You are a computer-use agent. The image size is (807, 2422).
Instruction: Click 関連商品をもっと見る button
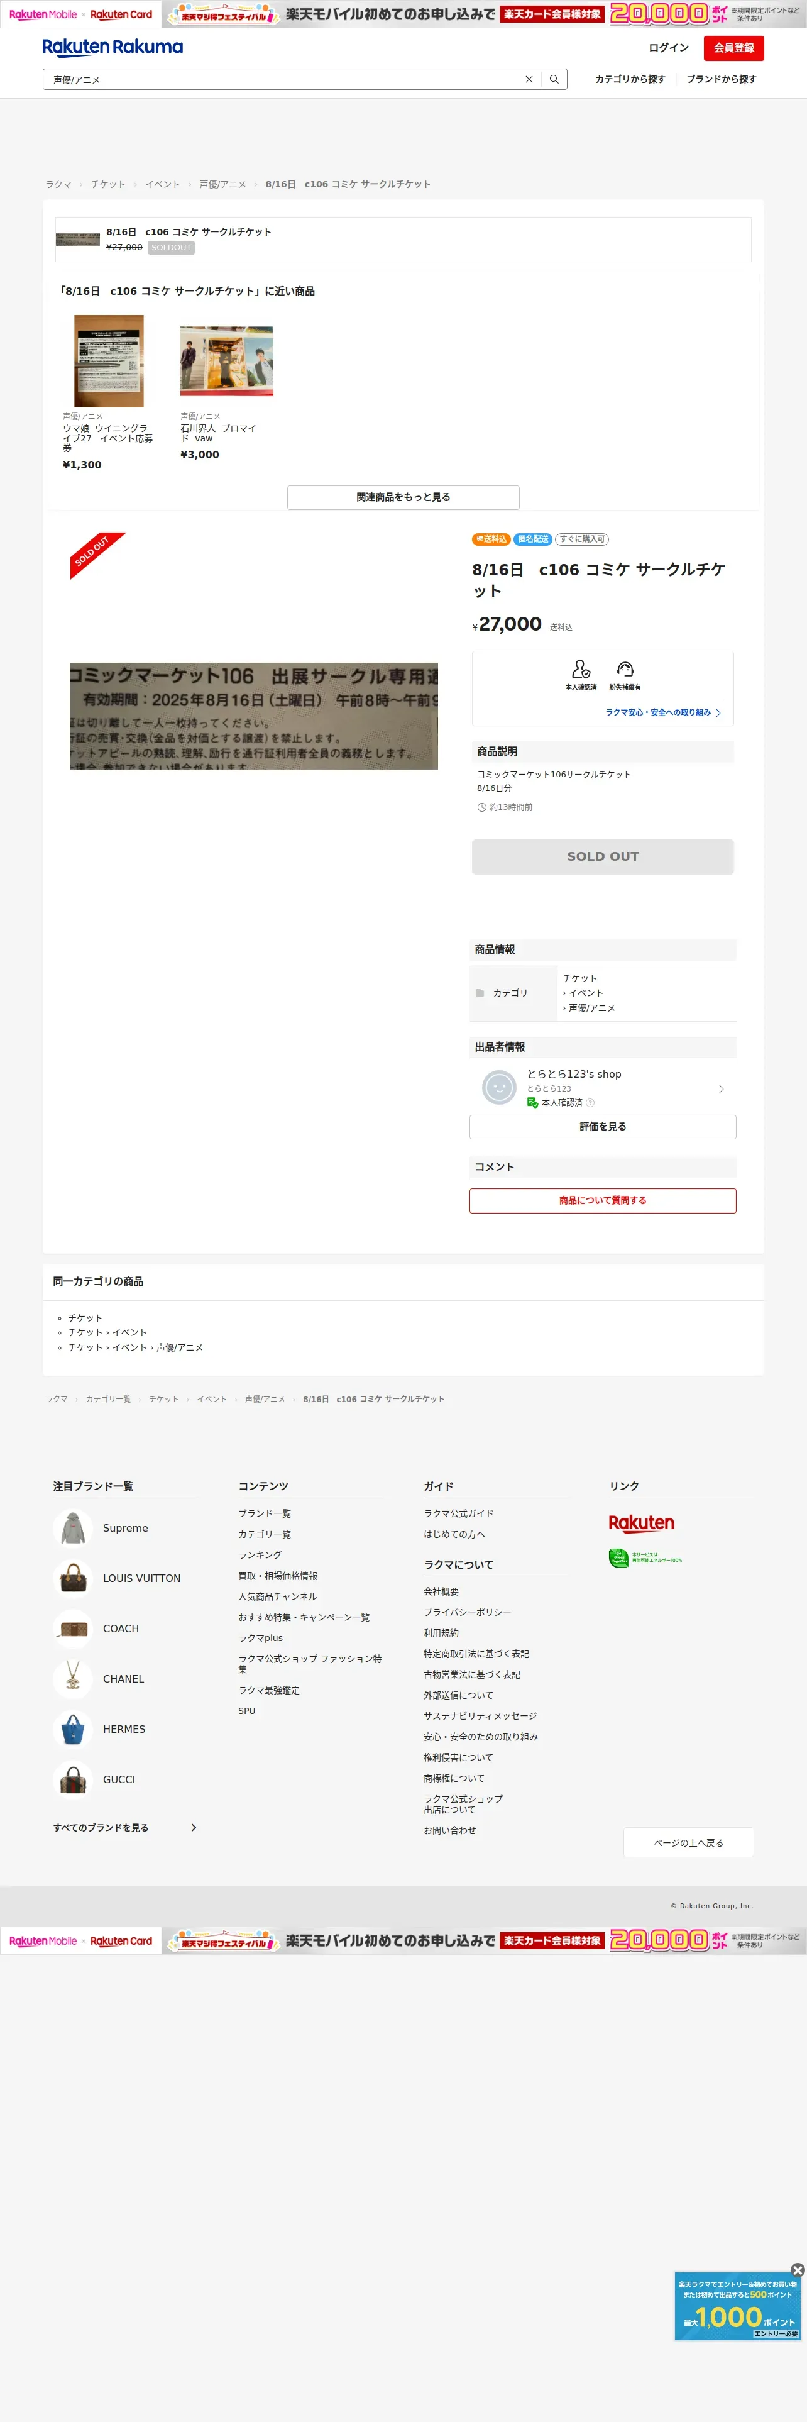coord(403,497)
